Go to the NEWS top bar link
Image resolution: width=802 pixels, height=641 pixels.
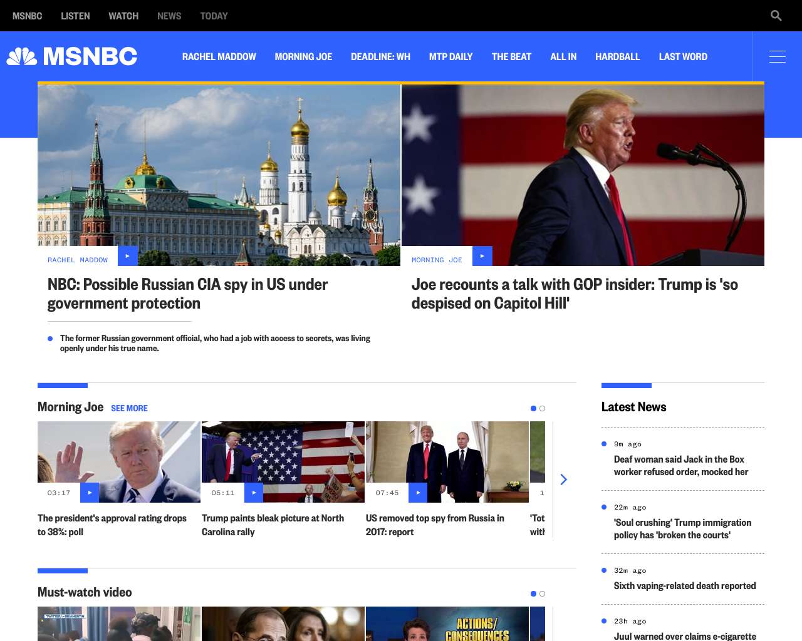coord(169,16)
